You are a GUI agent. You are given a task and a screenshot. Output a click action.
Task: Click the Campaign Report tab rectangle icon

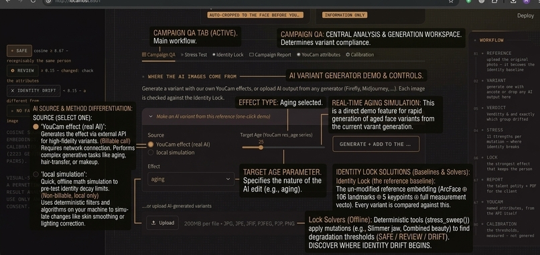pos(251,55)
